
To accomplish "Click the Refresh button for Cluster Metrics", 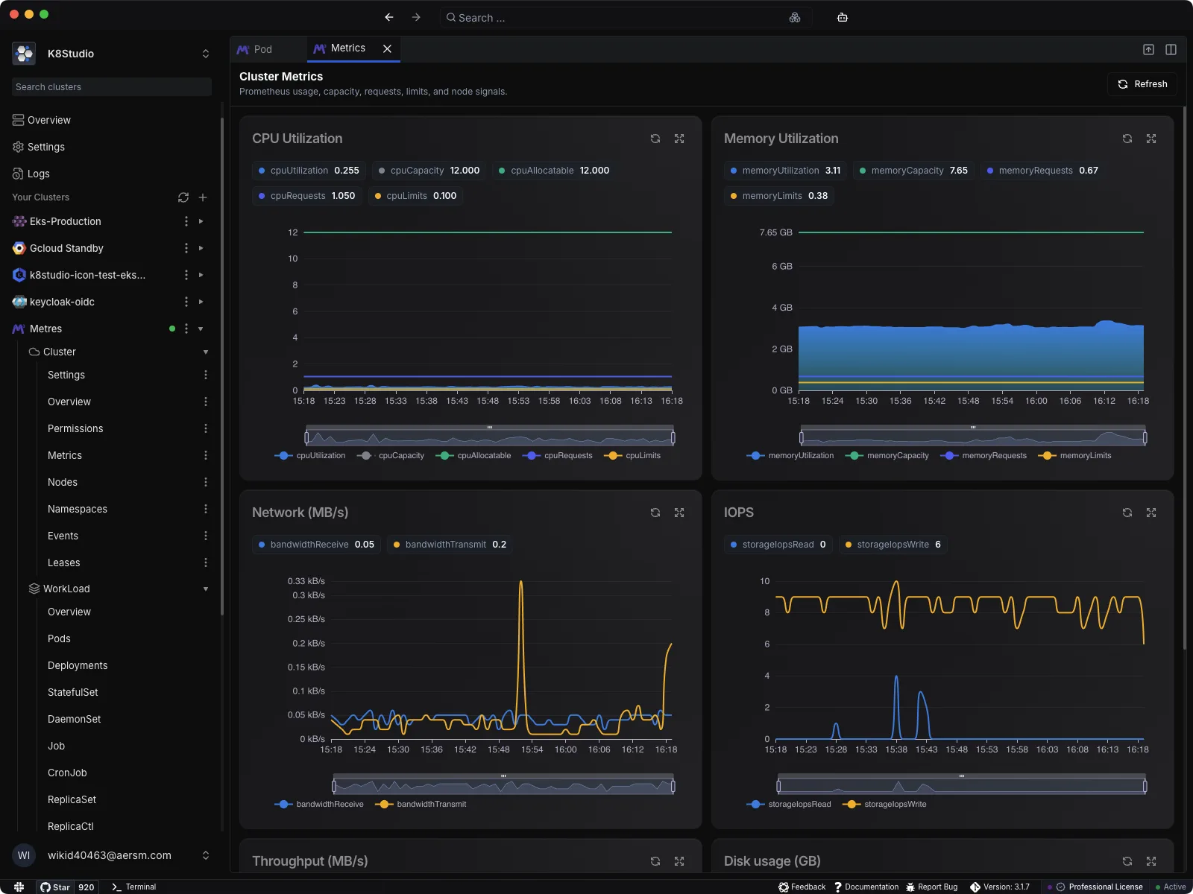I will [x=1142, y=84].
